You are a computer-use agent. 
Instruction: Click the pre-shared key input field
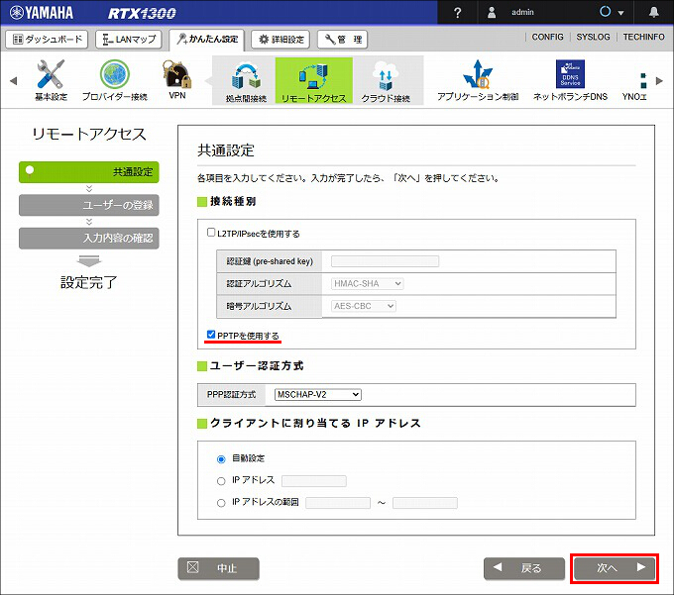pos(386,261)
